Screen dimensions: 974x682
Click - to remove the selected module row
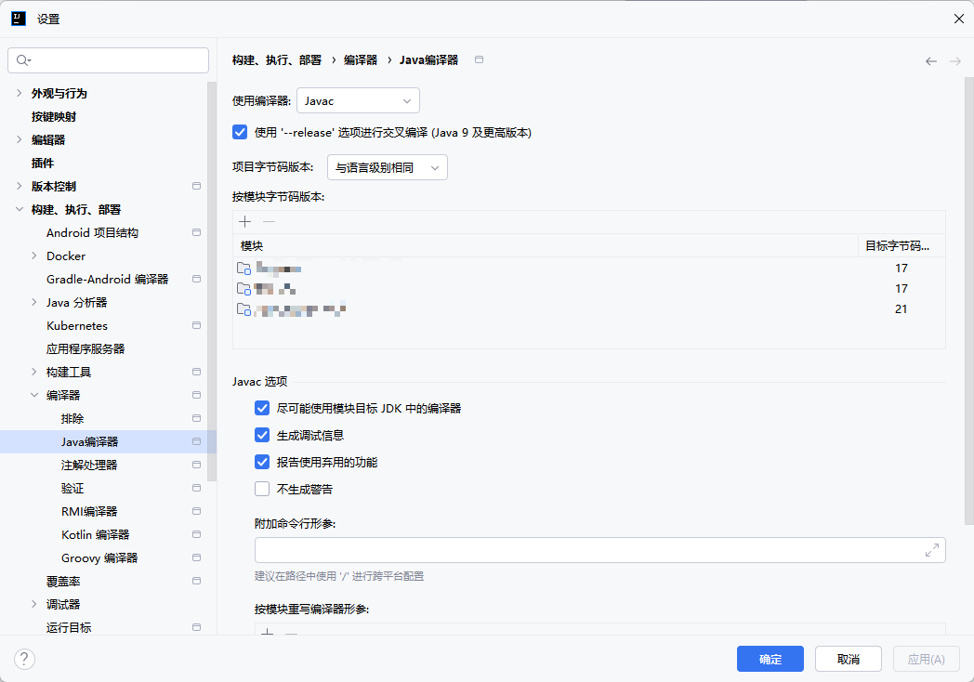(269, 222)
